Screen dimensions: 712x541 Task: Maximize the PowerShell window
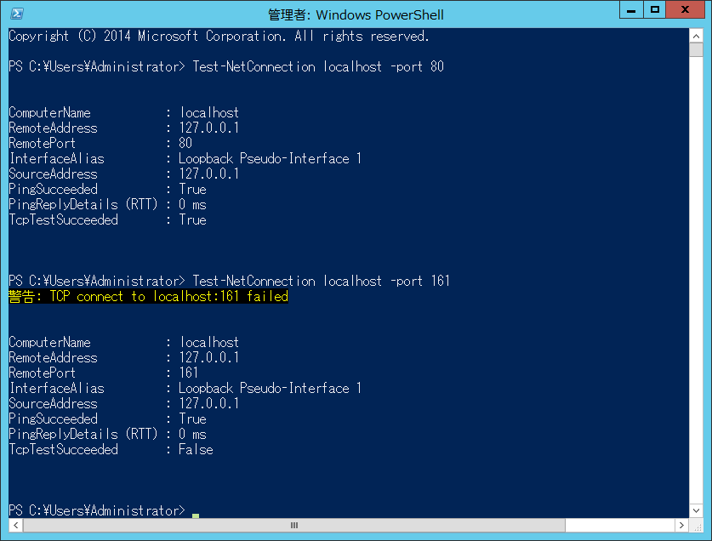[x=654, y=10]
